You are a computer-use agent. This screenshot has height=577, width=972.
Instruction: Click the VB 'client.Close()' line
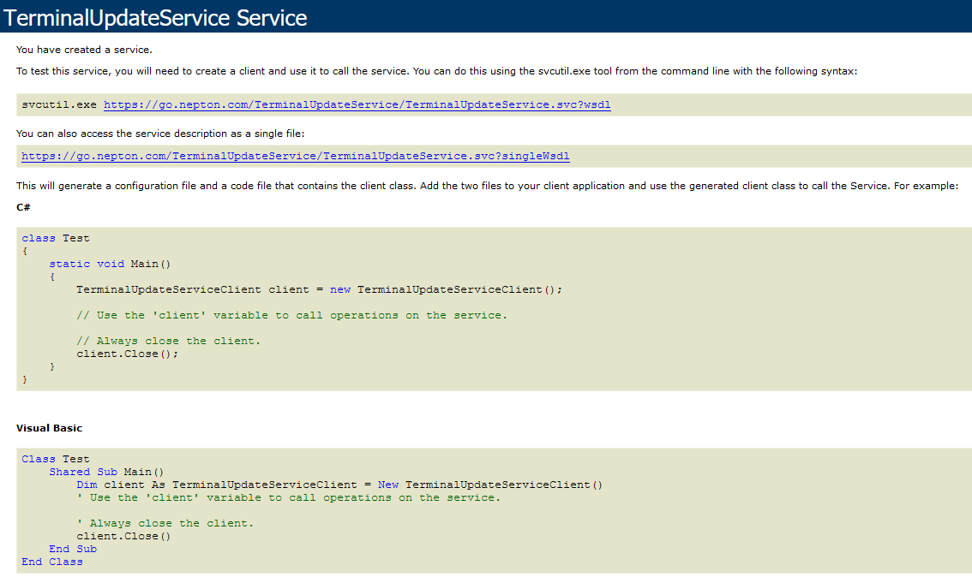click(124, 536)
